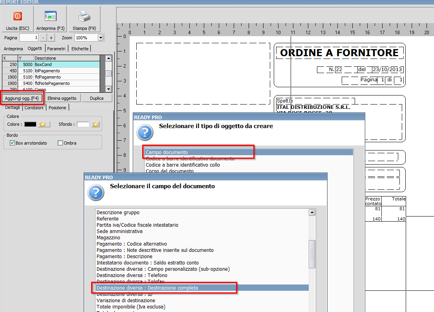Decrease page number with minus button
This screenshot has width=434, height=312.
click(43, 38)
